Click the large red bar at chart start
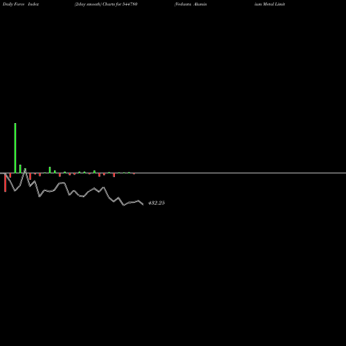Screen dimensions: 346x346 click(x=6, y=183)
